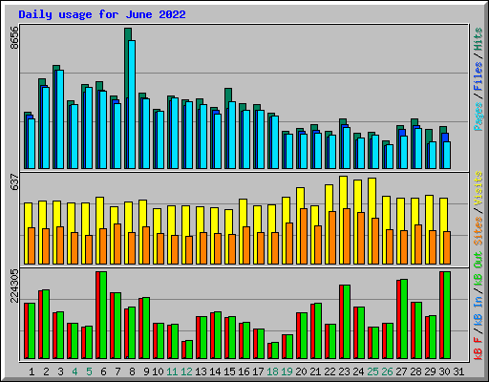This screenshot has width=489, height=382.
Task: Click the pages bar for day 26
Action: coord(390,157)
